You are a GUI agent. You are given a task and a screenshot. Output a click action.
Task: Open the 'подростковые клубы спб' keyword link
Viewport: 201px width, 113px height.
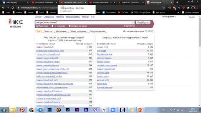[x=47, y=58]
